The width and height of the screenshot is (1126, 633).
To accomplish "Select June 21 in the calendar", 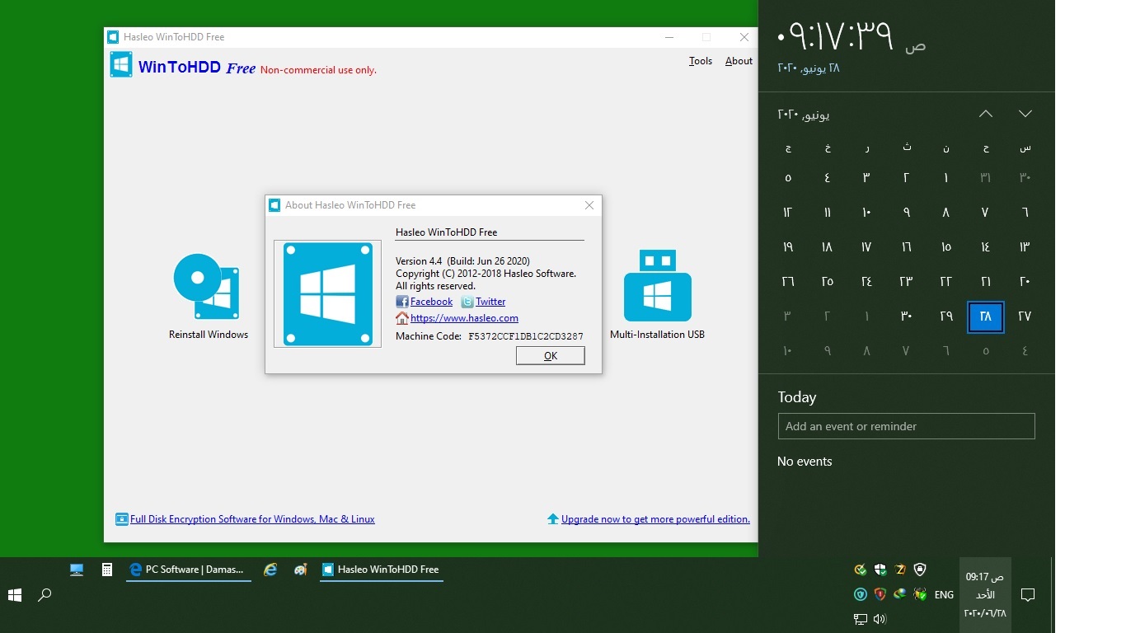I will (986, 282).
